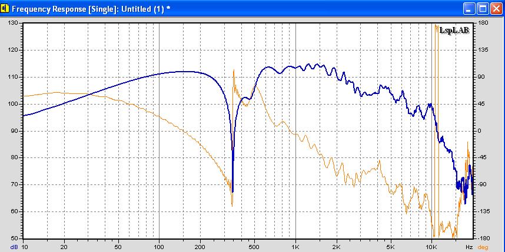Click the title 'Frequency Response [Single]: Untitled (1) *'

[91, 9]
